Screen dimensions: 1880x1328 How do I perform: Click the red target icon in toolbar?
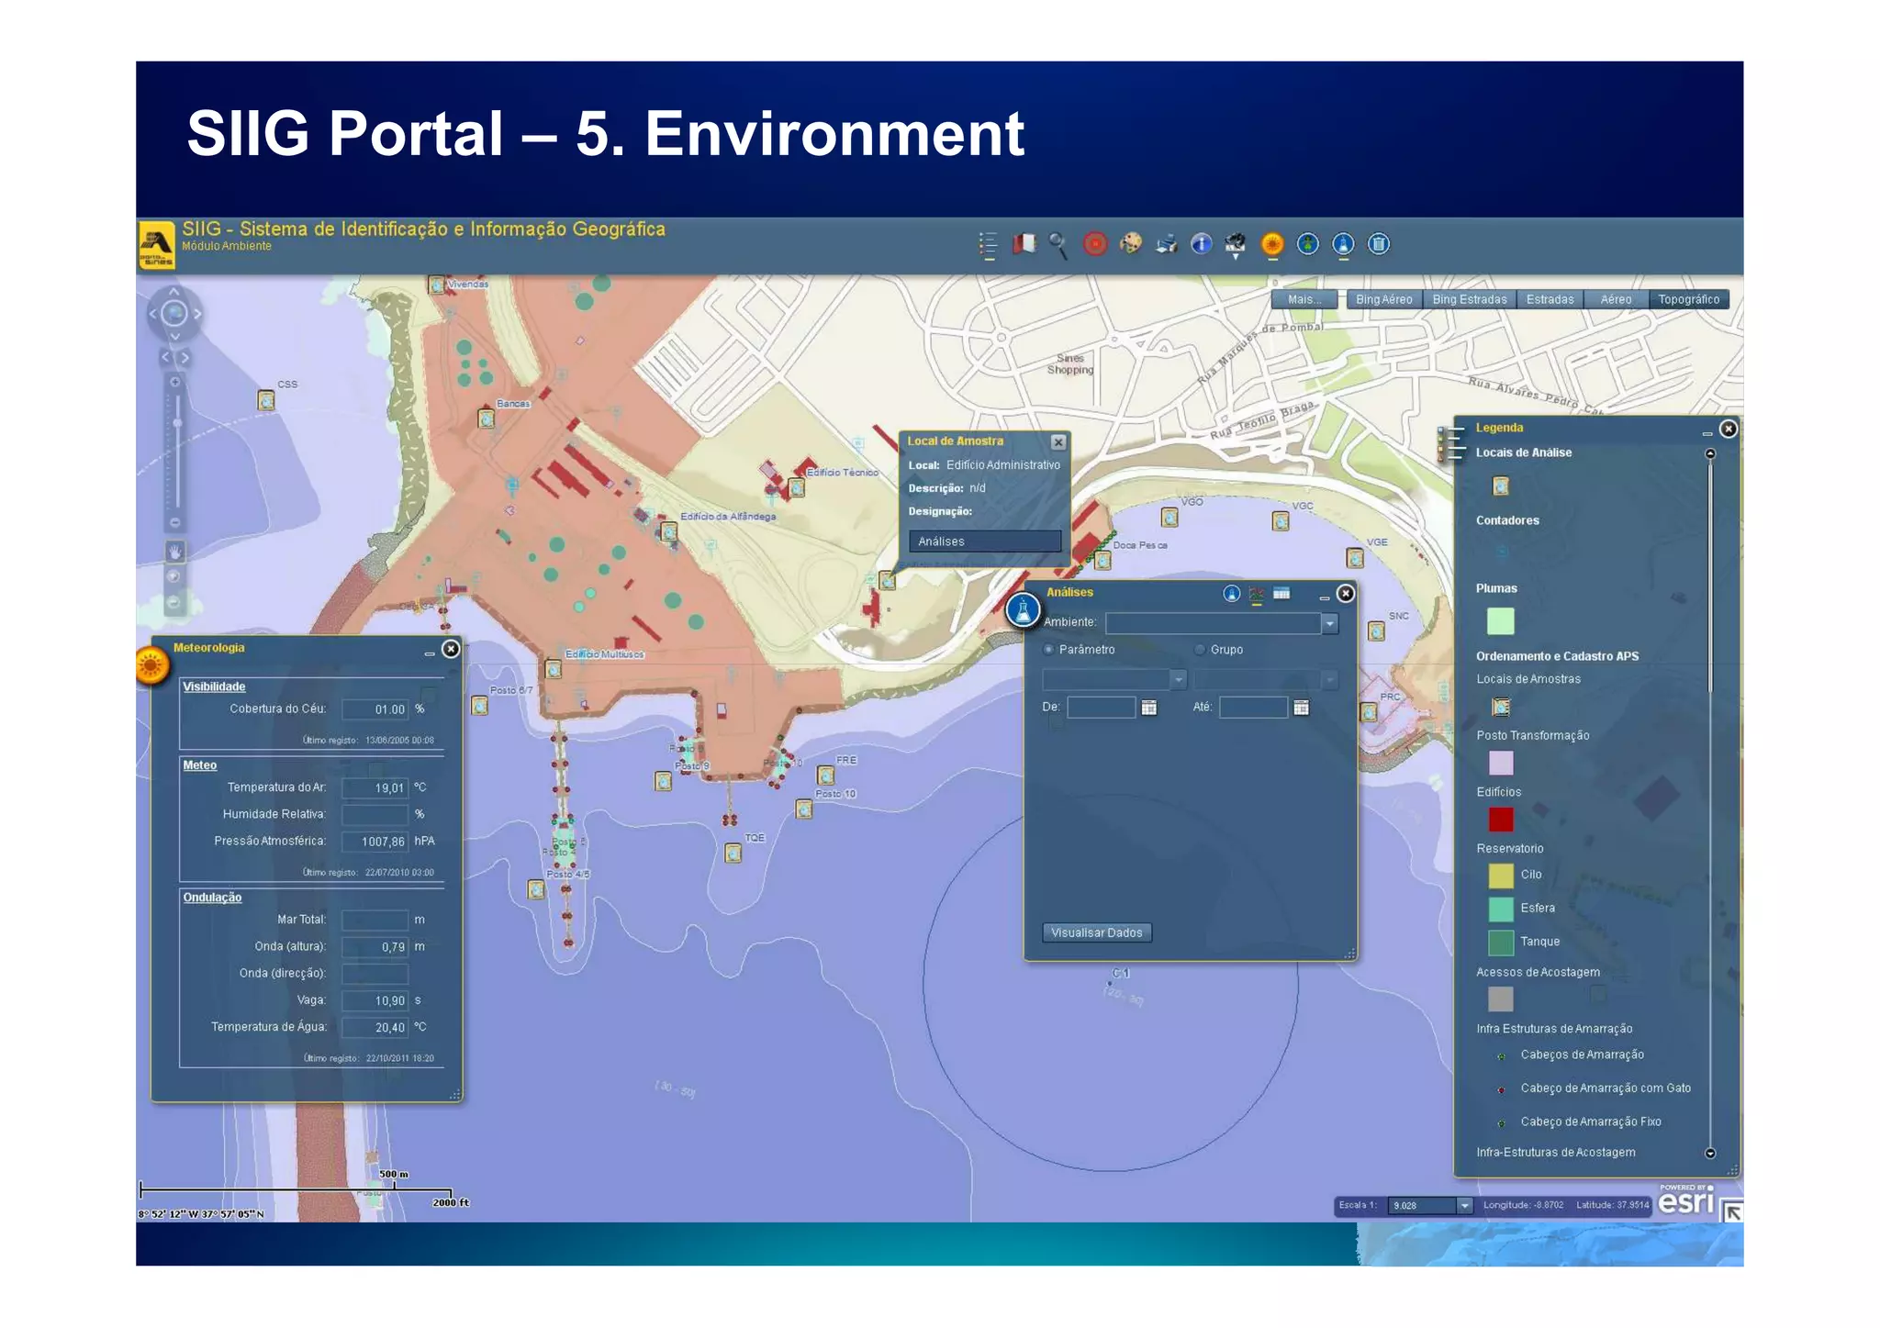(x=1095, y=244)
